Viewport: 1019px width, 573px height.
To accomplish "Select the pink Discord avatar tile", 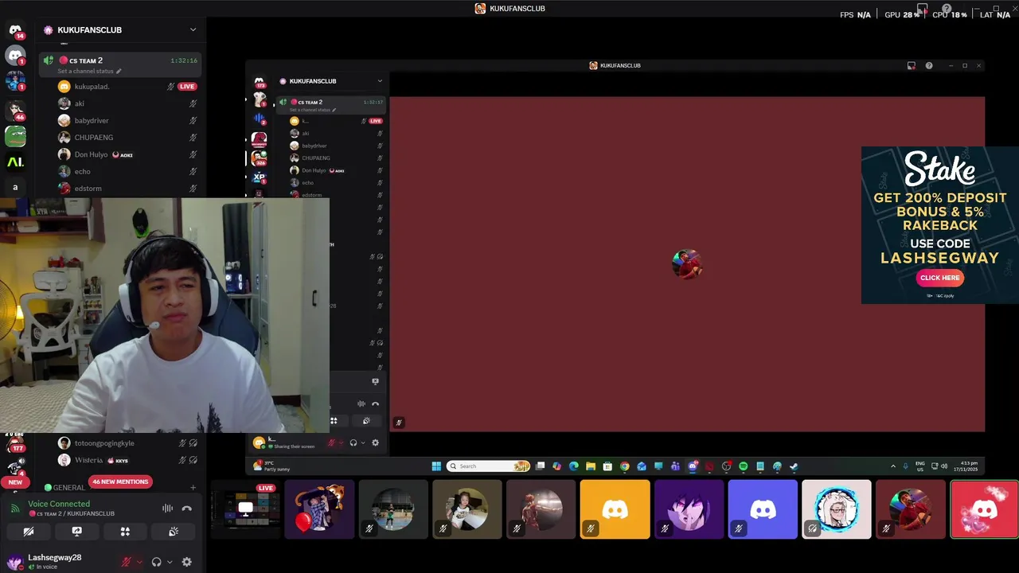I will click(984, 509).
